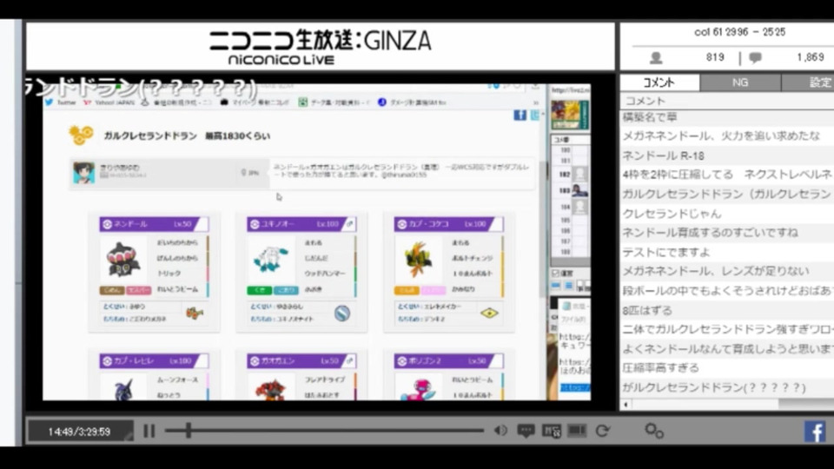Open the カプ・レヒレ card header
The image size is (834, 469).
[154, 360]
